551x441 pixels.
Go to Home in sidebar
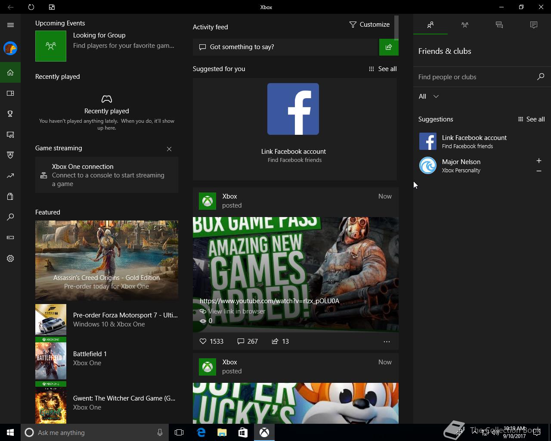(10, 72)
